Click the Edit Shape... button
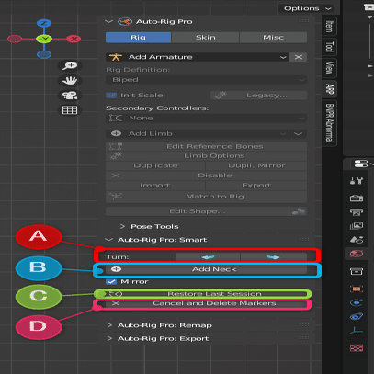Screen dimensions: 374x374 tap(197, 211)
